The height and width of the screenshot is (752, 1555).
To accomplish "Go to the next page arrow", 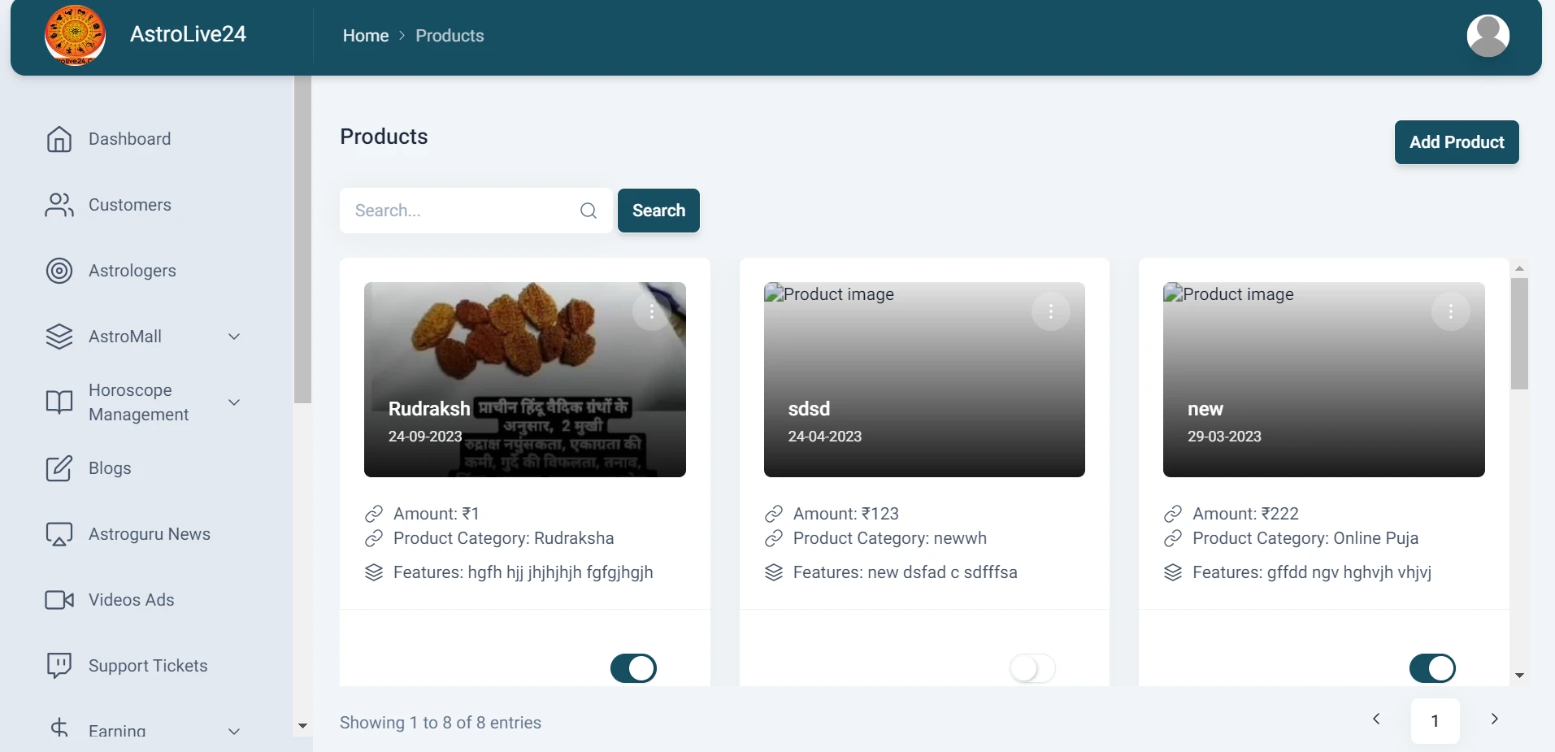I will (1494, 719).
